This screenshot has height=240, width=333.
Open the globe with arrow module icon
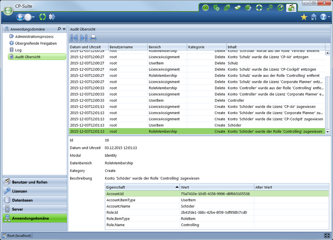pyautogui.click(x=248, y=8)
